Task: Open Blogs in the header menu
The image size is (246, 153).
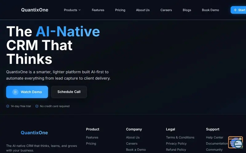Action: pos(187,10)
